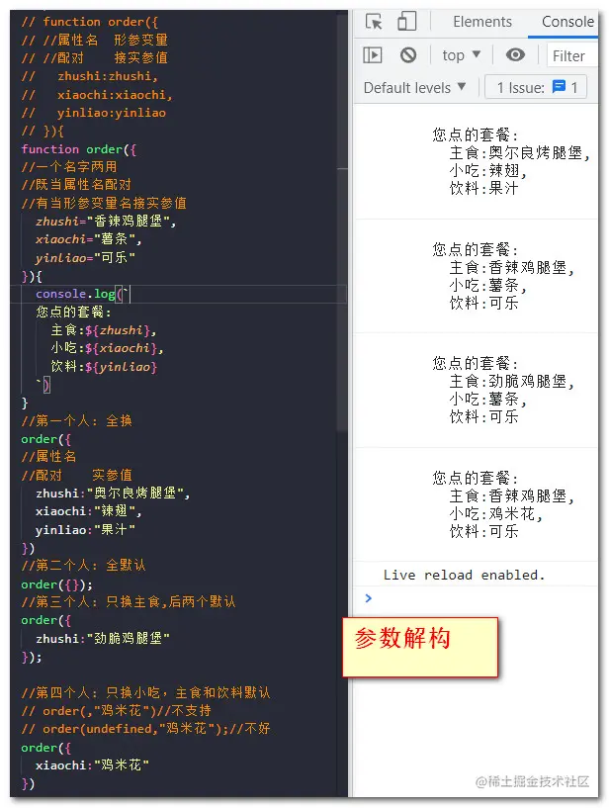This screenshot has height=808, width=609.
Task: Click console output 饮料:果汁
Action: click(x=483, y=189)
